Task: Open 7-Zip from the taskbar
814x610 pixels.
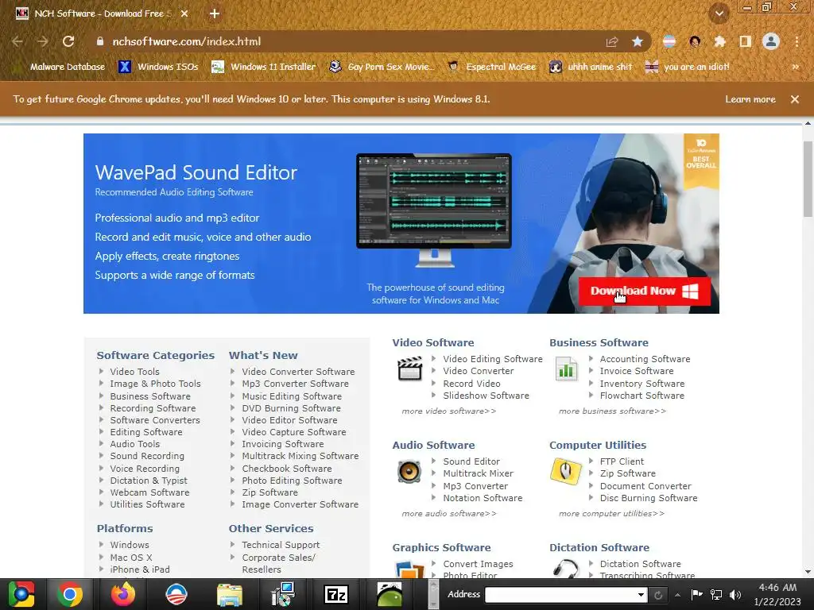Action: click(336, 594)
